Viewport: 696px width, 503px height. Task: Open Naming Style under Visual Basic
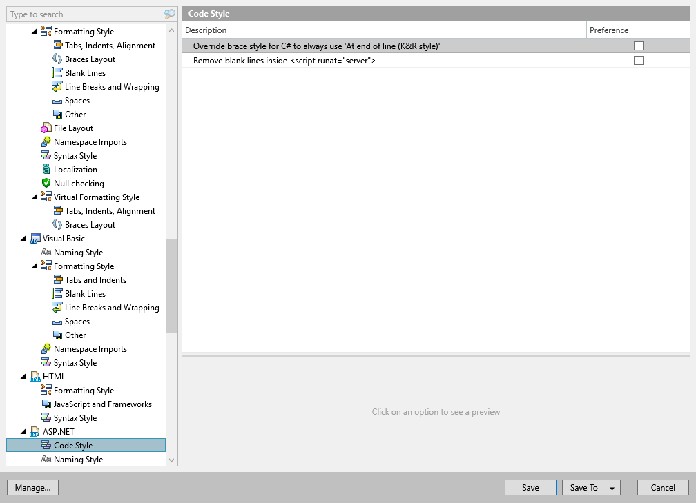[78, 253]
